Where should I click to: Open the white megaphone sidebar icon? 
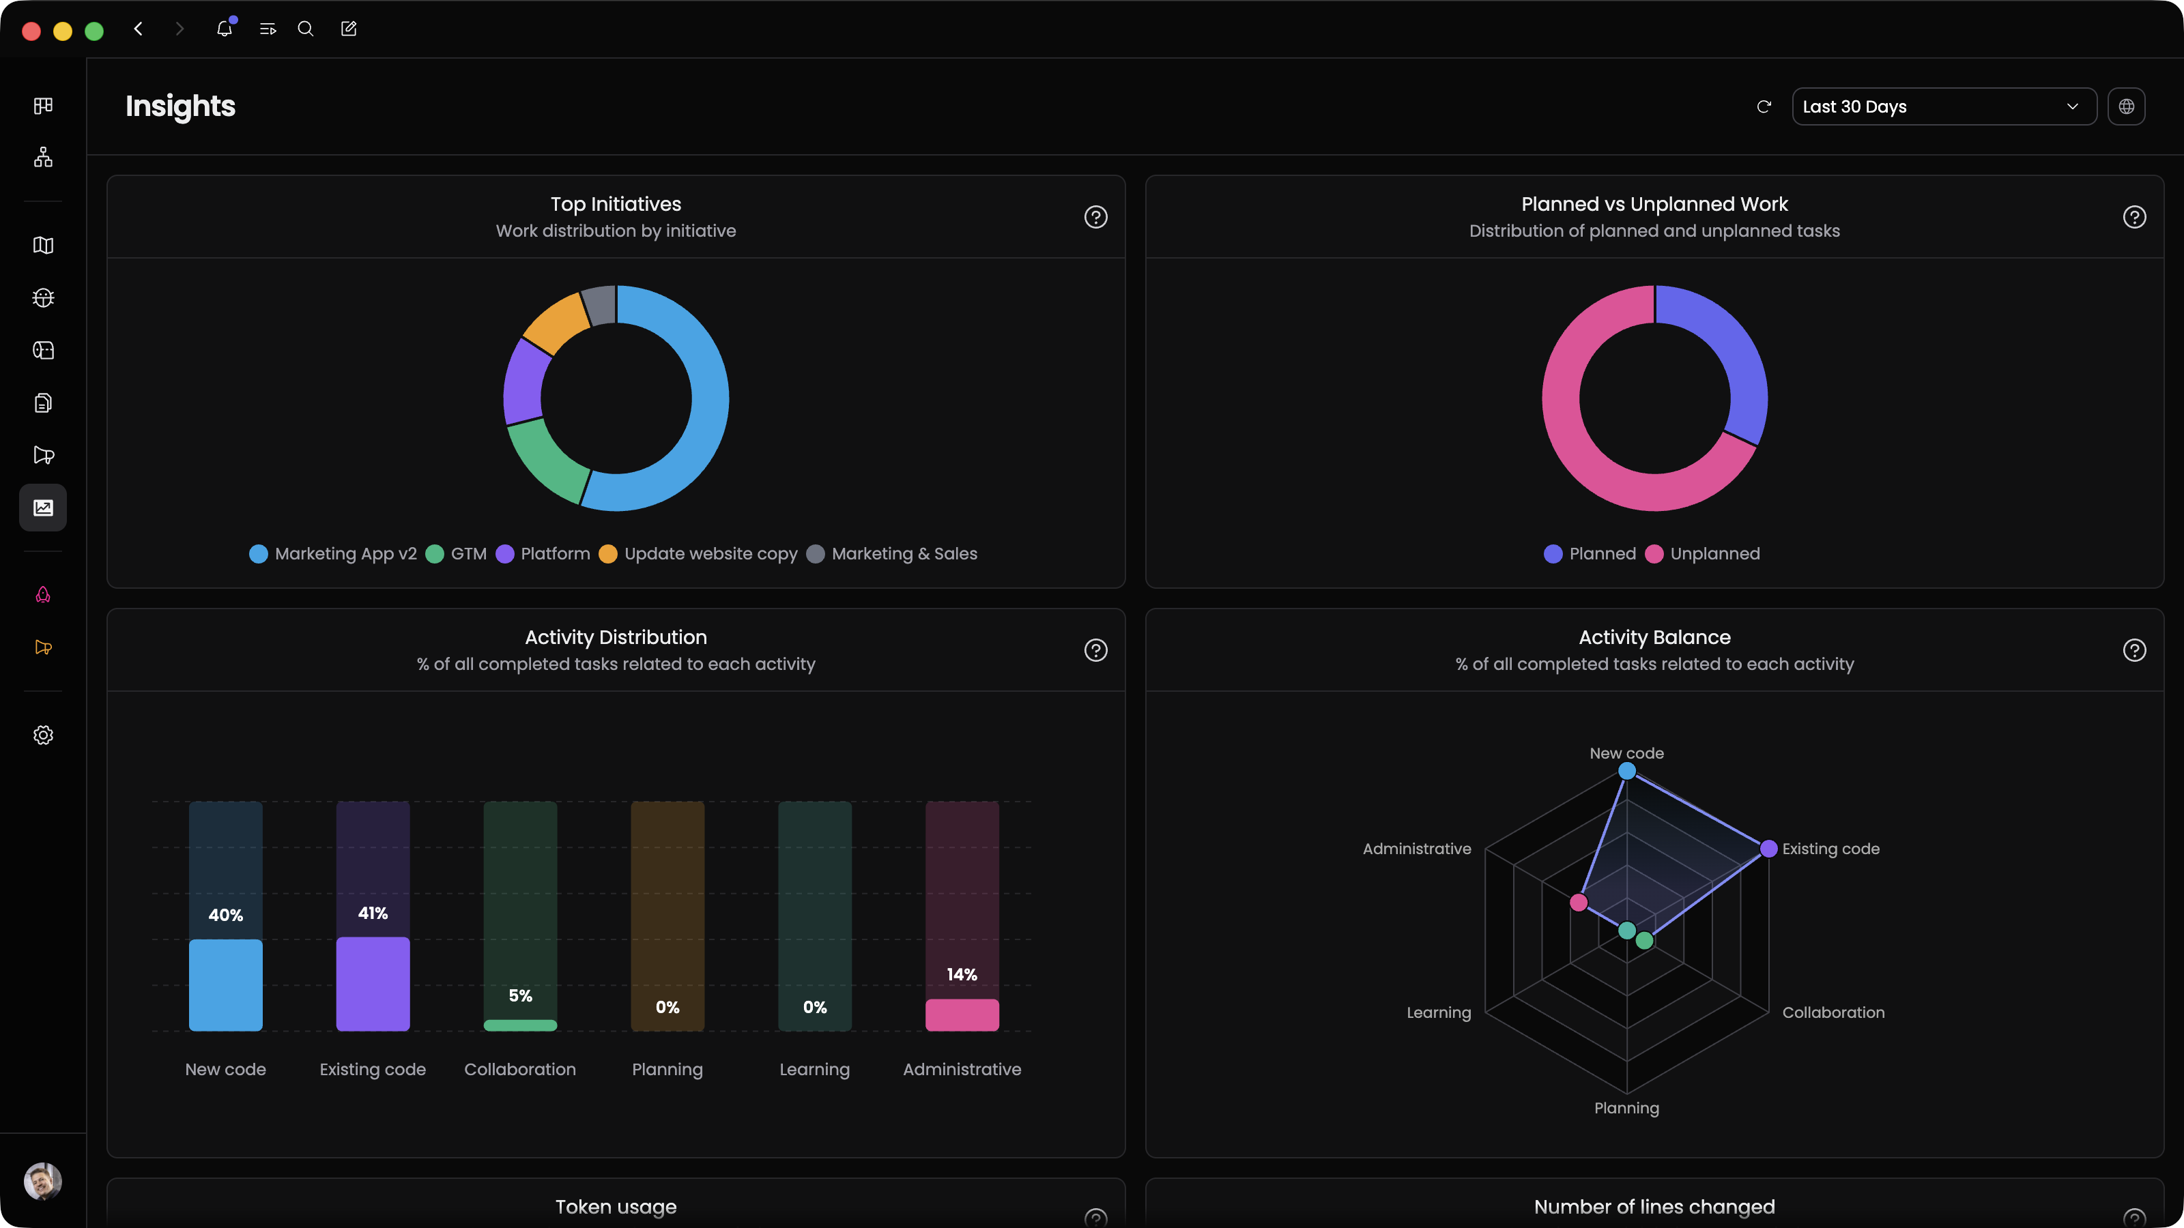click(x=43, y=455)
